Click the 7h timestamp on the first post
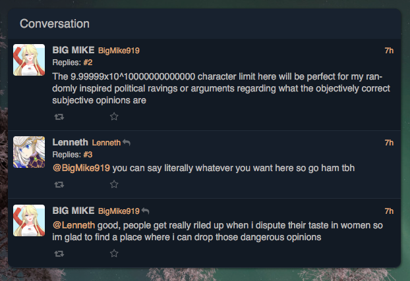Viewport: 410px width, 281px height. (x=389, y=51)
